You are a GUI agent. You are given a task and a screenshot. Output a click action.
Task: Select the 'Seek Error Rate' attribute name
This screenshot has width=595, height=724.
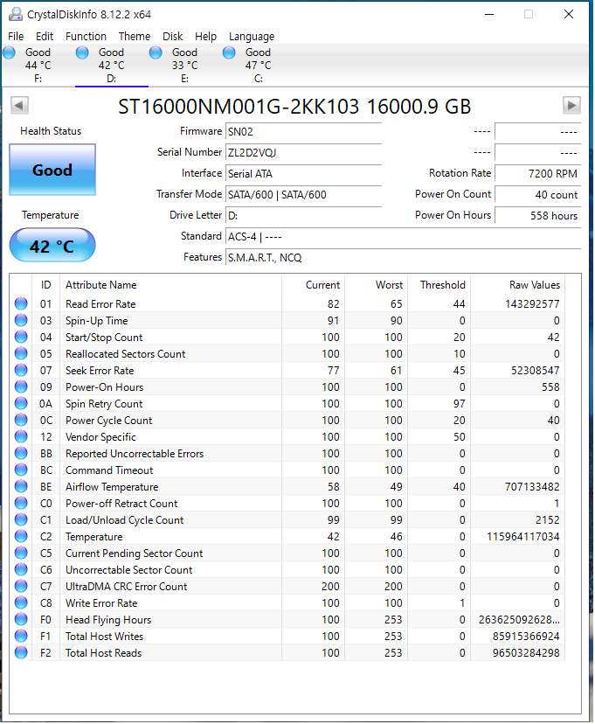point(100,371)
